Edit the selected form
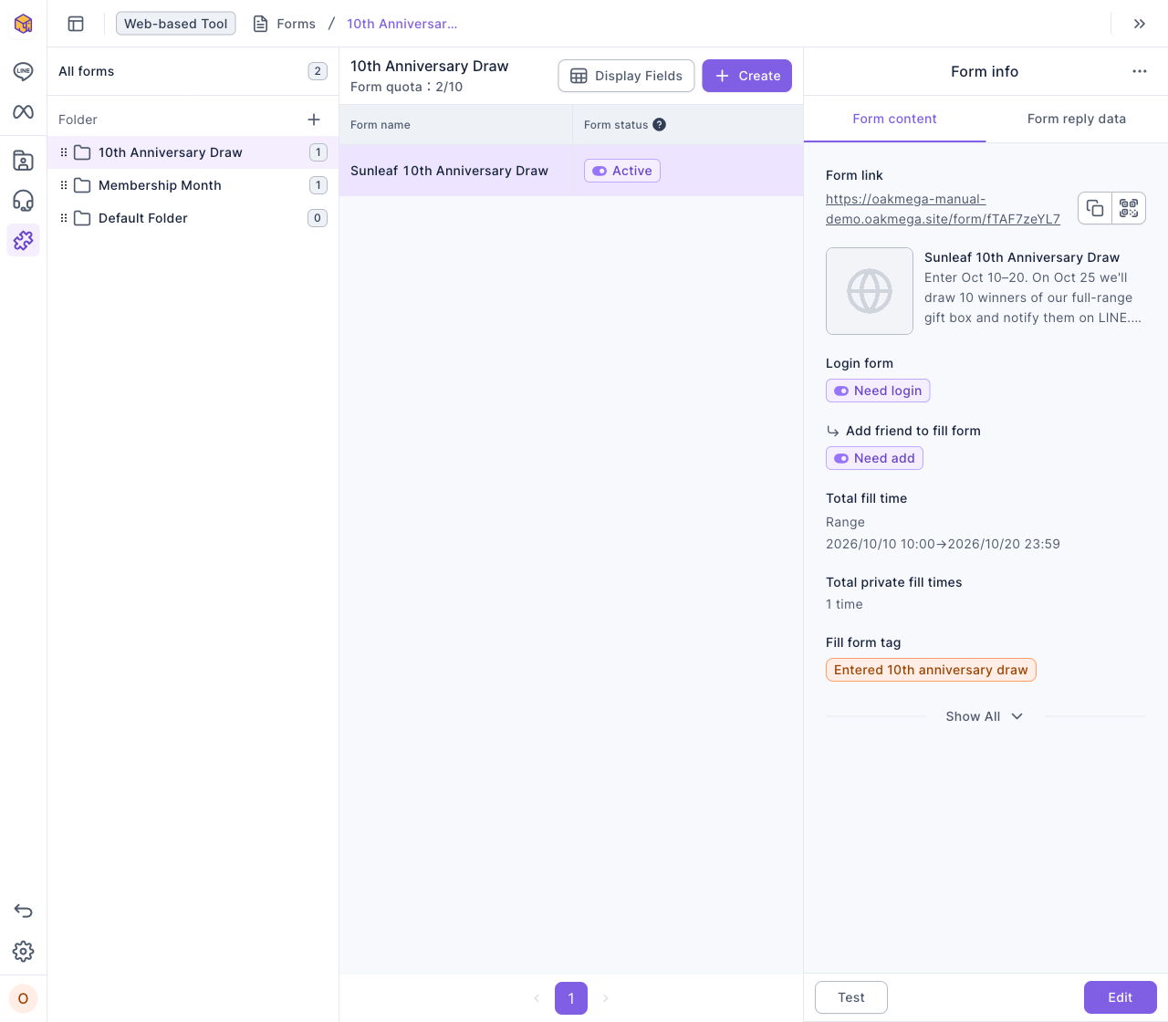Image resolution: width=1168 pixels, height=1022 pixels. click(x=1120, y=997)
